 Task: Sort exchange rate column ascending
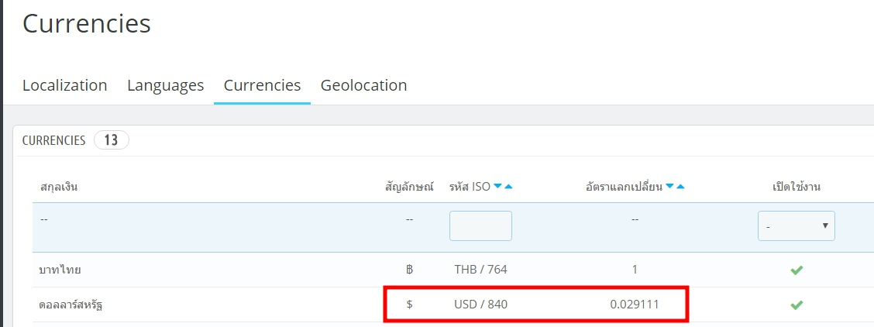[x=680, y=187]
